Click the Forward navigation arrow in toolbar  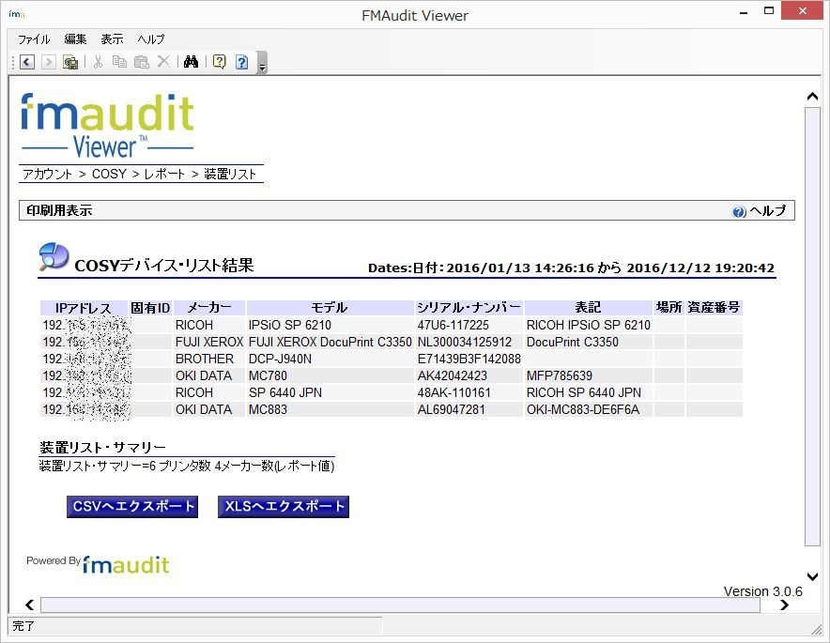[48, 63]
